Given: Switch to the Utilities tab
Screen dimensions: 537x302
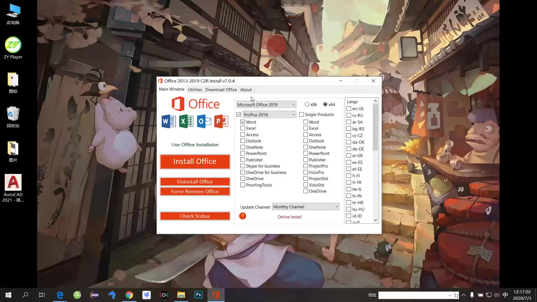Looking at the screenshot, I should [195, 89].
